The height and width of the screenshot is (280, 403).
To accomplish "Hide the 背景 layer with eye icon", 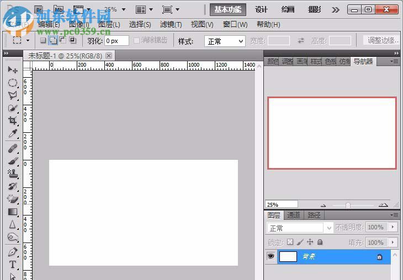I will [271, 256].
